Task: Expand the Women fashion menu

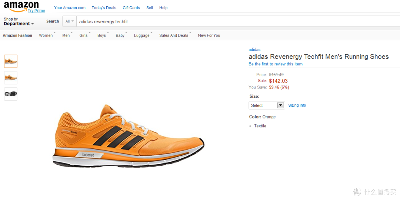Action: (x=46, y=35)
